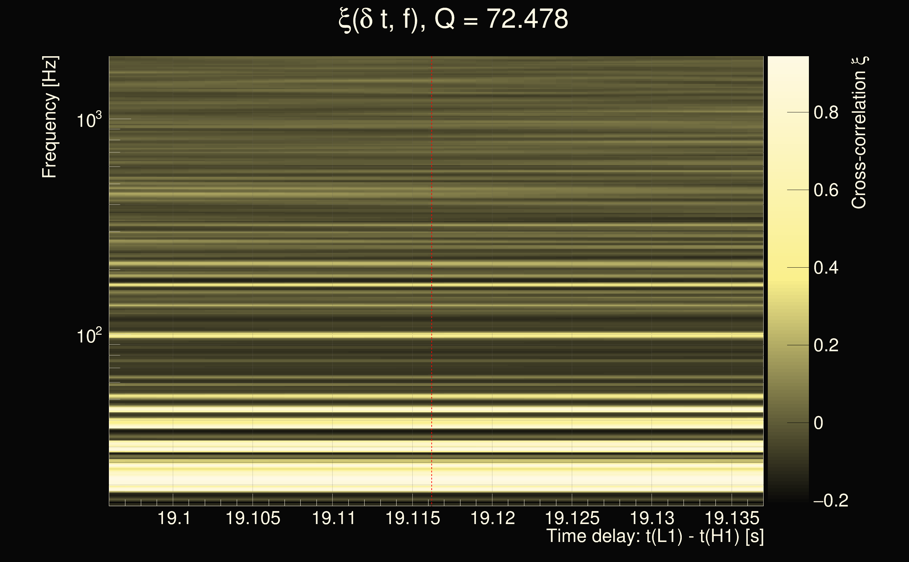Click the 19.12 time delay tick label
The height and width of the screenshot is (562, 909).
point(493,518)
